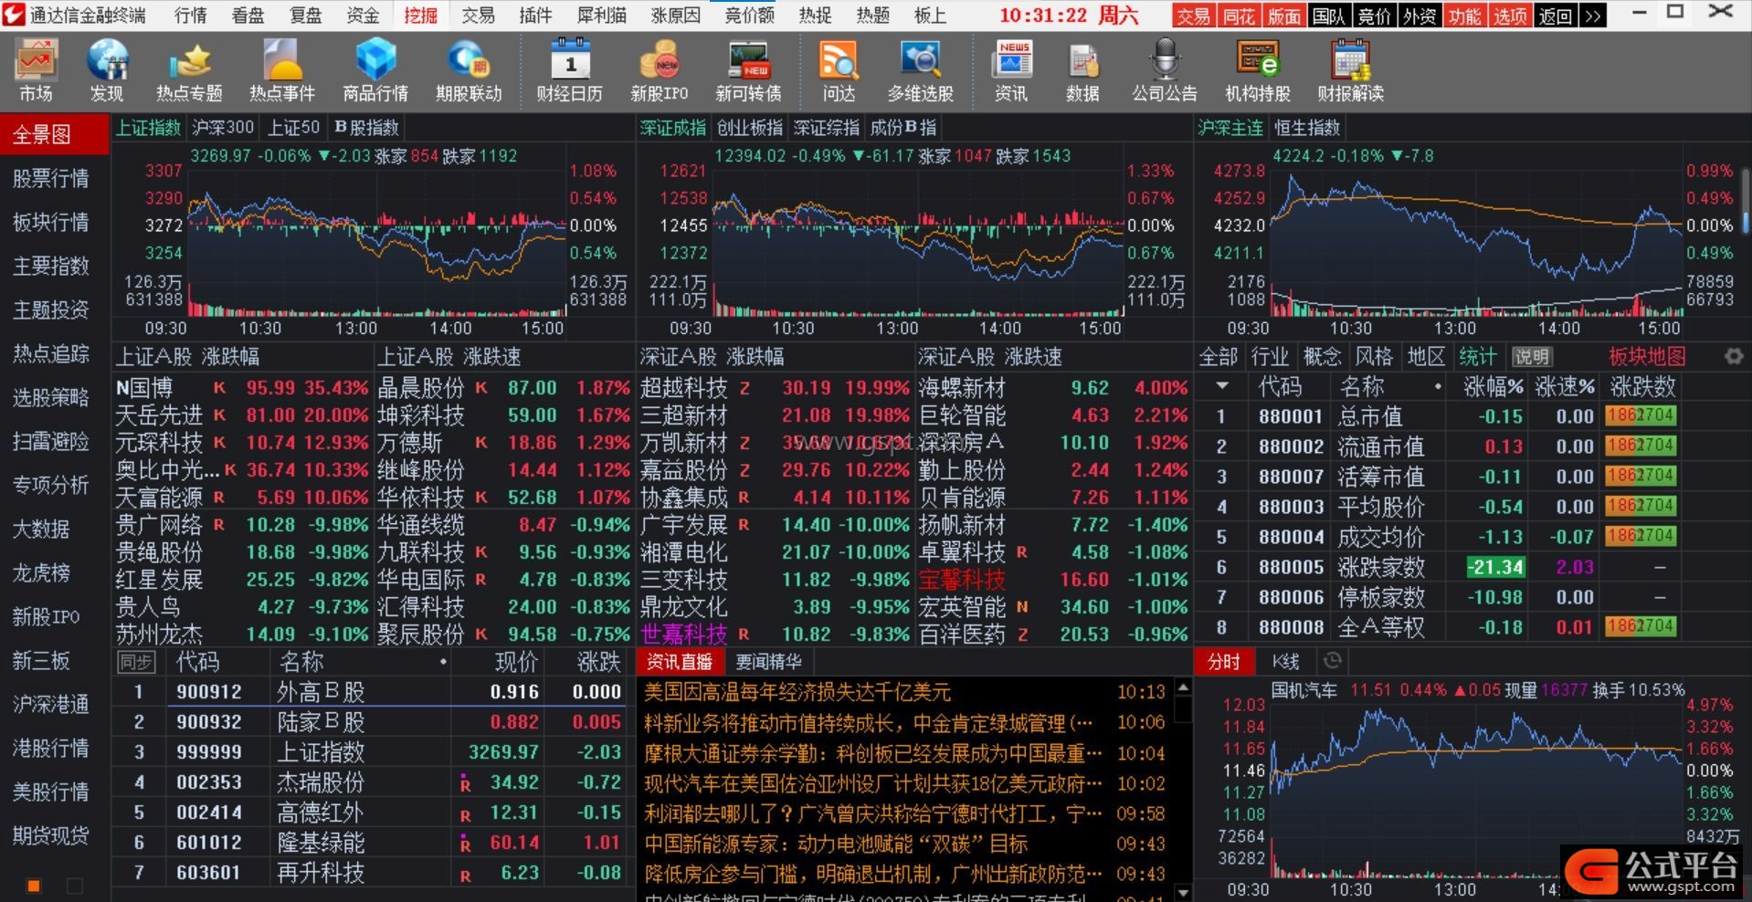Sort sector table by 涨幅% header

click(x=1493, y=387)
